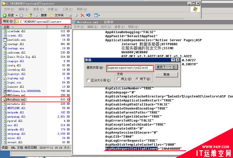Viewport: 233px width, 158px height.
Task: Click the highlighted AspMaxRequestEntityAllowed text
Action: tap(131, 148)
